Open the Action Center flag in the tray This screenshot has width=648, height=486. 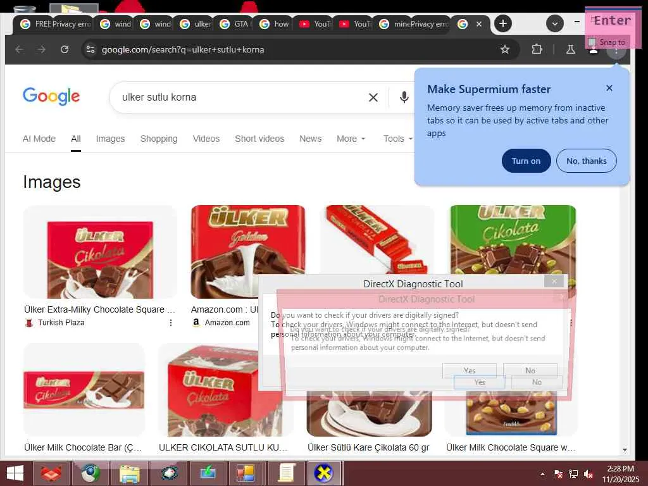(558, 474)
